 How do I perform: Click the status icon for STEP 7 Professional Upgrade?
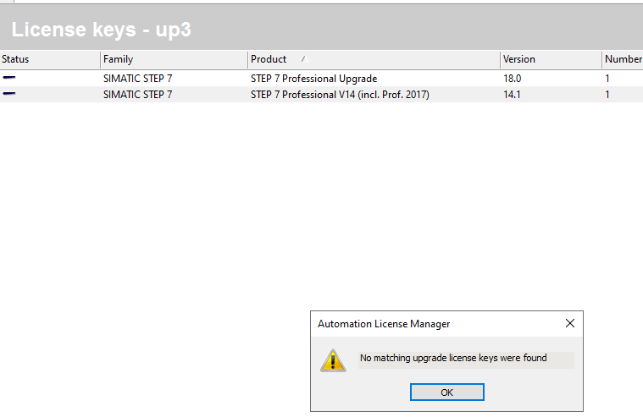(9, 78)
